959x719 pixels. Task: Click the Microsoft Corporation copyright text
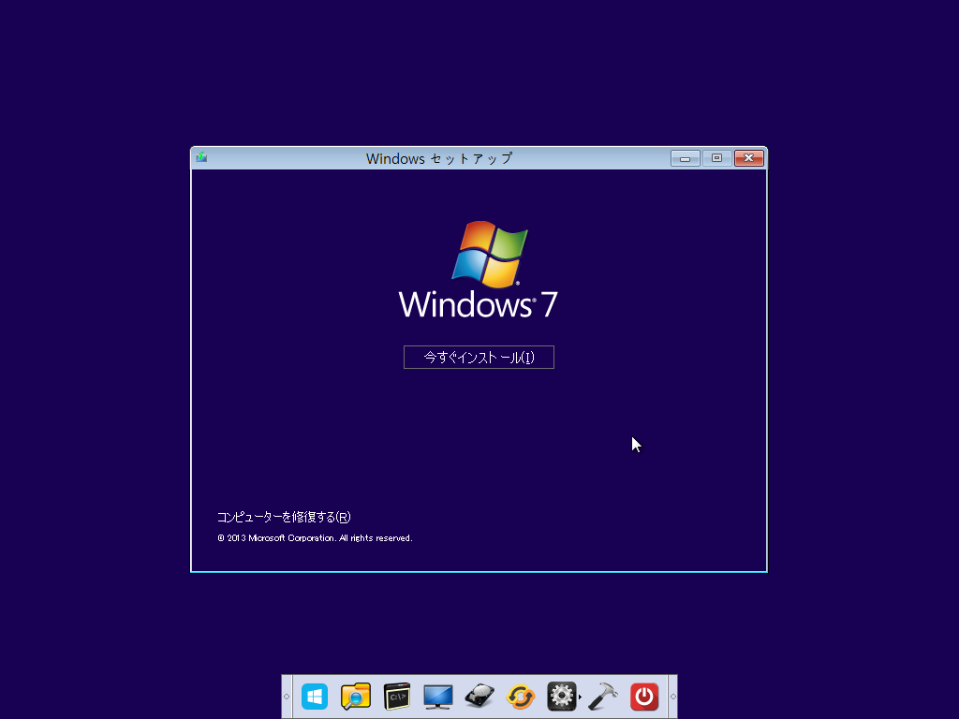[315, 538]
